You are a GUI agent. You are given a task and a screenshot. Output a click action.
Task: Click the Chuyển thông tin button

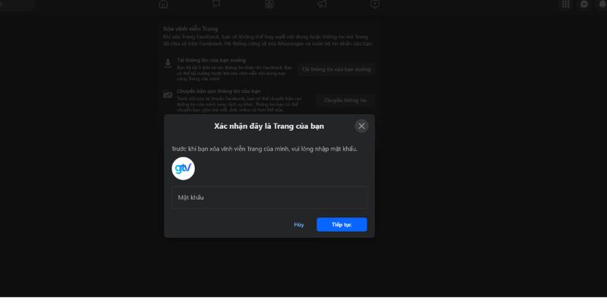coord(345,100)
